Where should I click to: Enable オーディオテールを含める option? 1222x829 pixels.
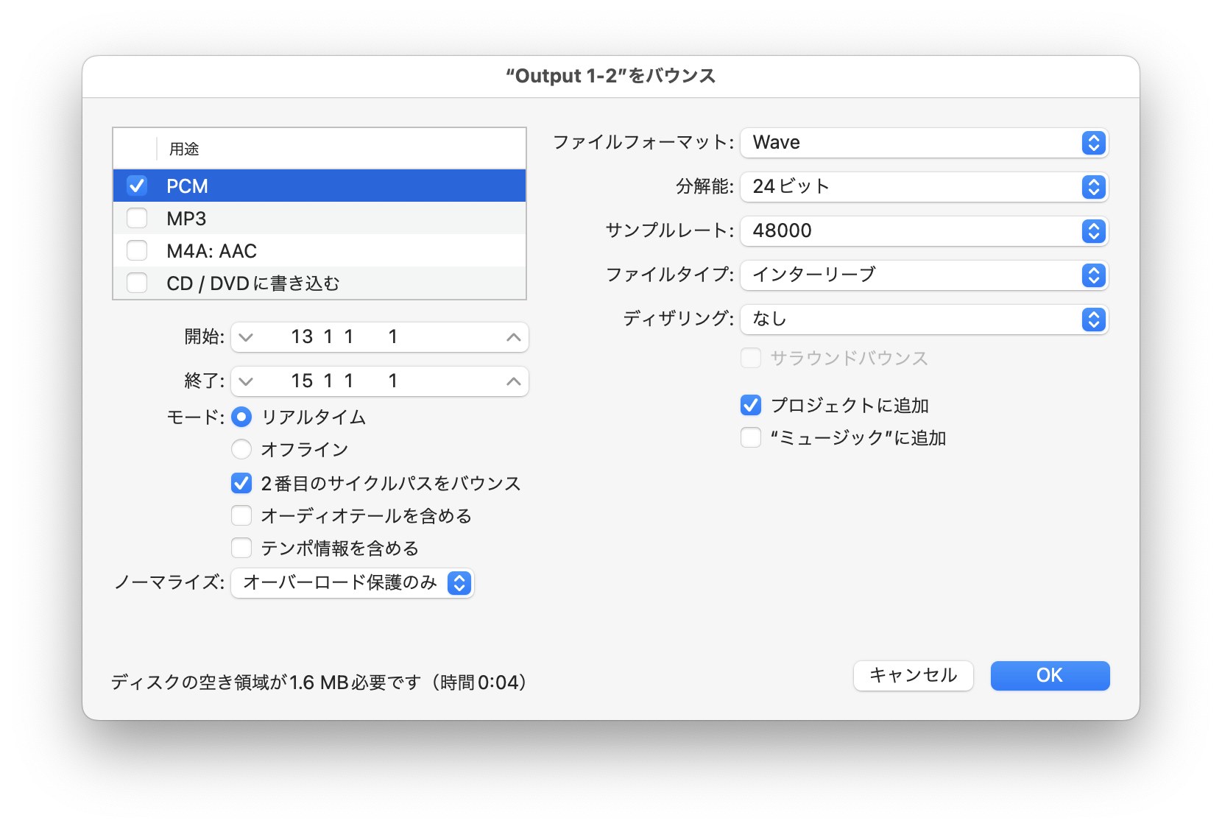tap(241, 515)
